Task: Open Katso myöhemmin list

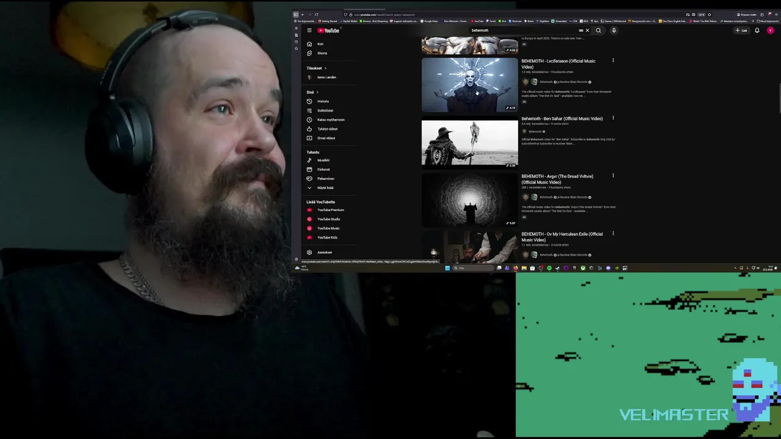Action: click(x=329, y=120)
